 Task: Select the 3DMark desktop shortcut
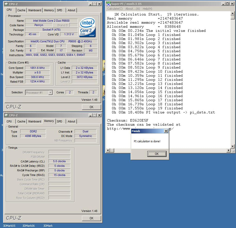coord(48,226)
